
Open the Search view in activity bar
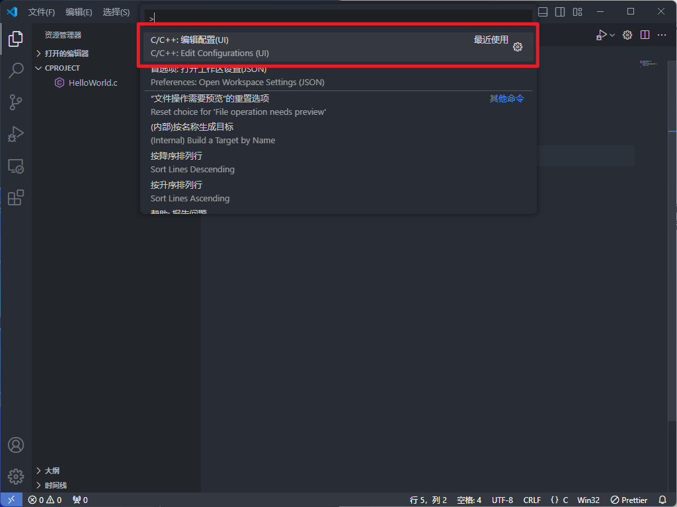[x=16, y=70]
